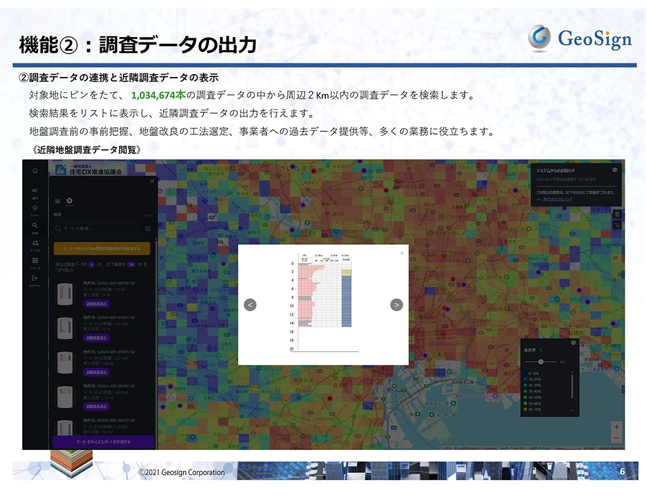Collapse the システムからのお知らせ notice panel
Viewport: 647px width, 500px height.
pyautogui.click(x=614, y=169)
